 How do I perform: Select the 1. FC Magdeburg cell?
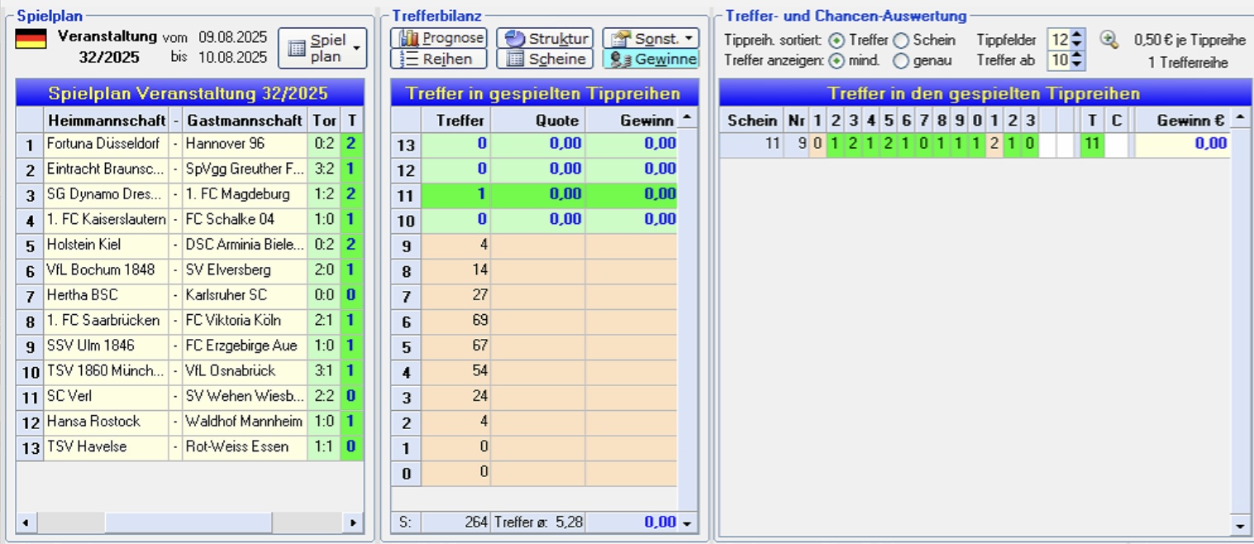point(245,194)
